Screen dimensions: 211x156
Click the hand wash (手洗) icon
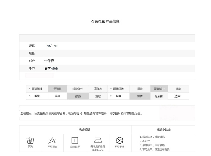30,140
